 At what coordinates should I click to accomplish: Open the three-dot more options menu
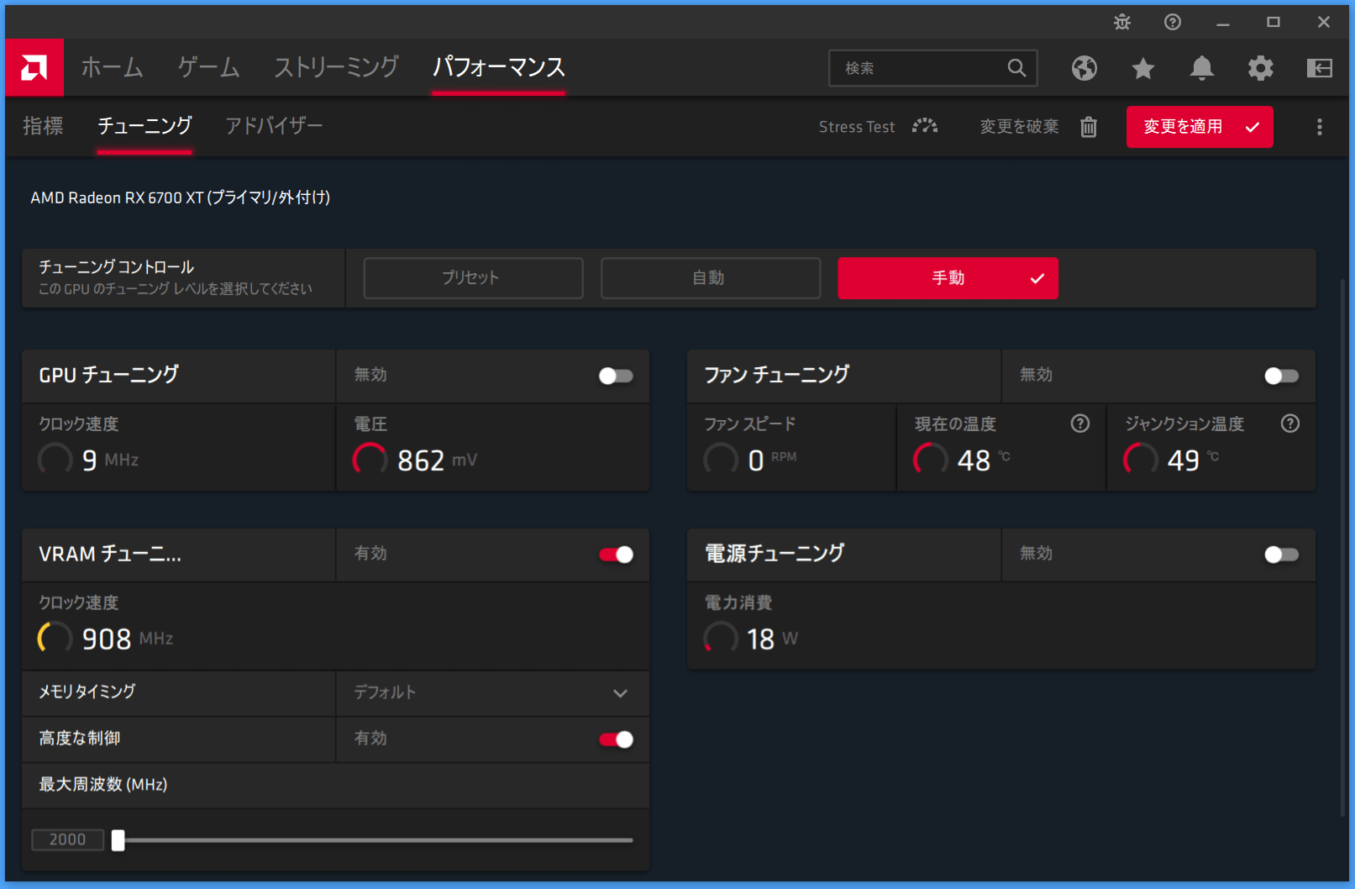point(1320,127)
